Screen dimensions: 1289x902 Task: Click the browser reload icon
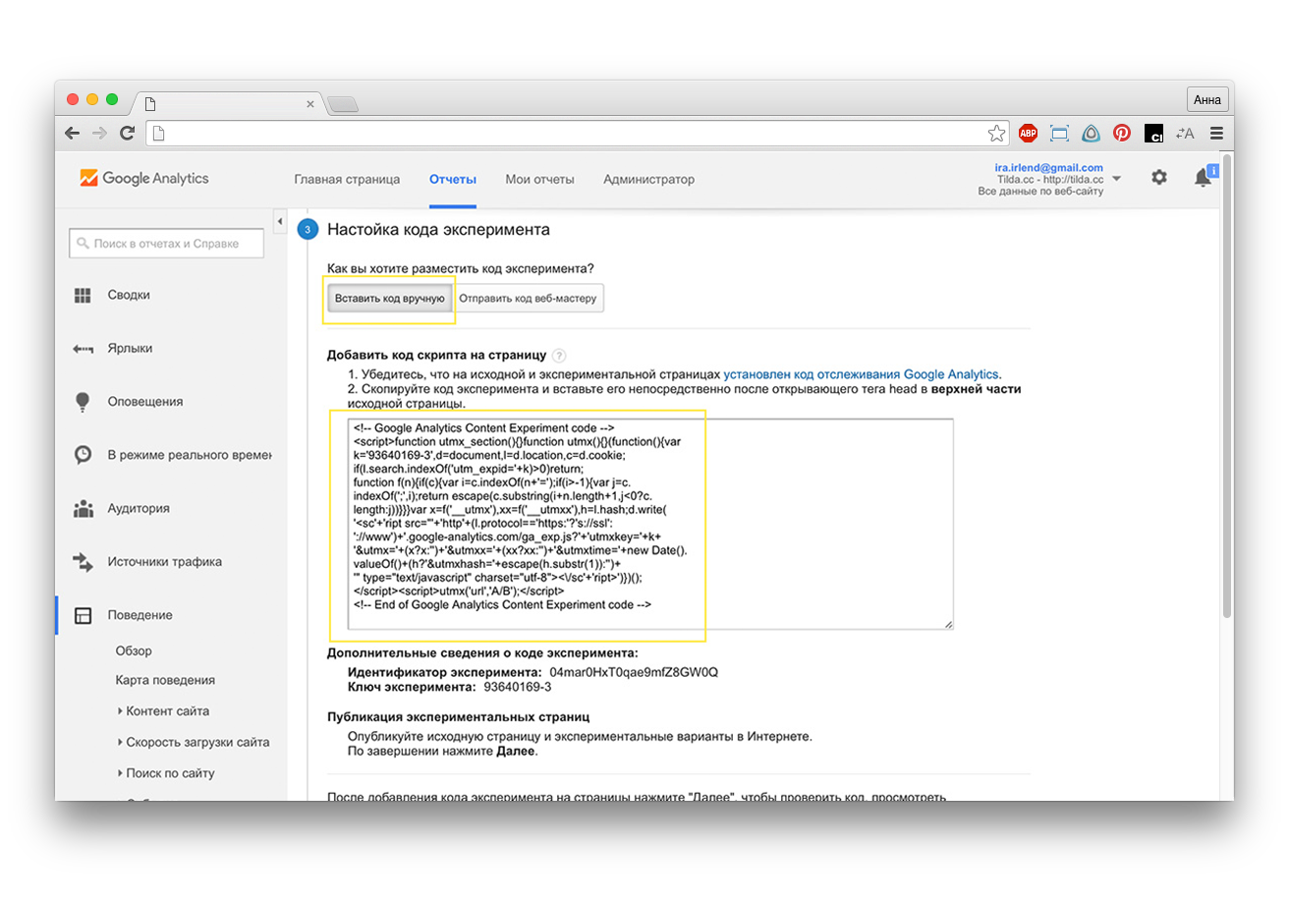click(x=127, y=134)
